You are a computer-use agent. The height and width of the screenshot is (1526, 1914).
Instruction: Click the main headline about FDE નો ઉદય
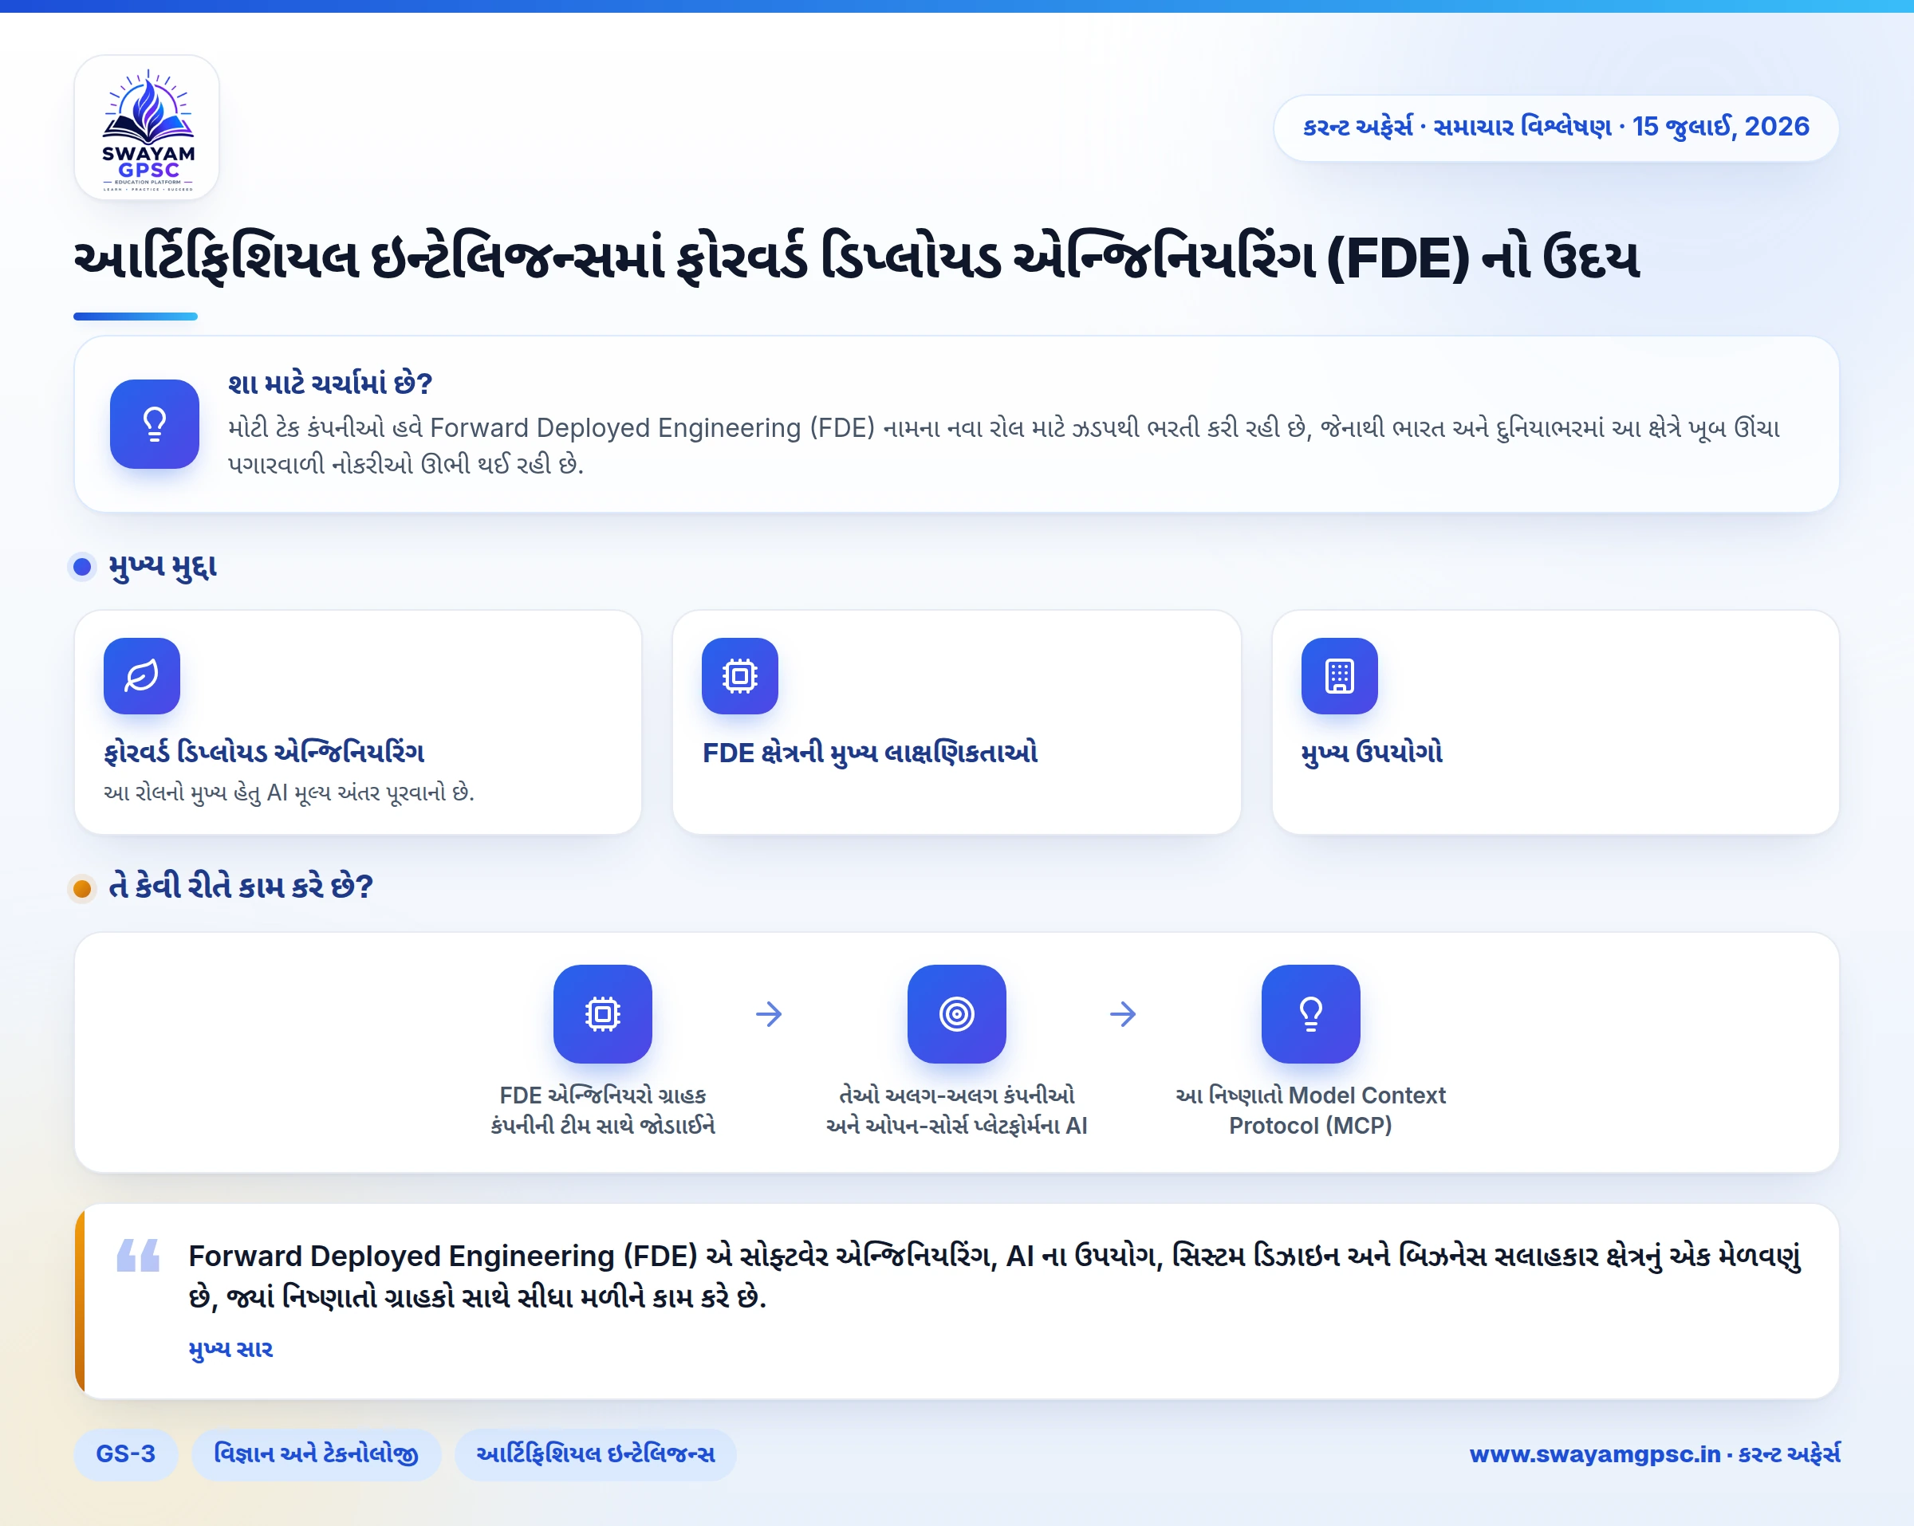click(x=856, y=258)
